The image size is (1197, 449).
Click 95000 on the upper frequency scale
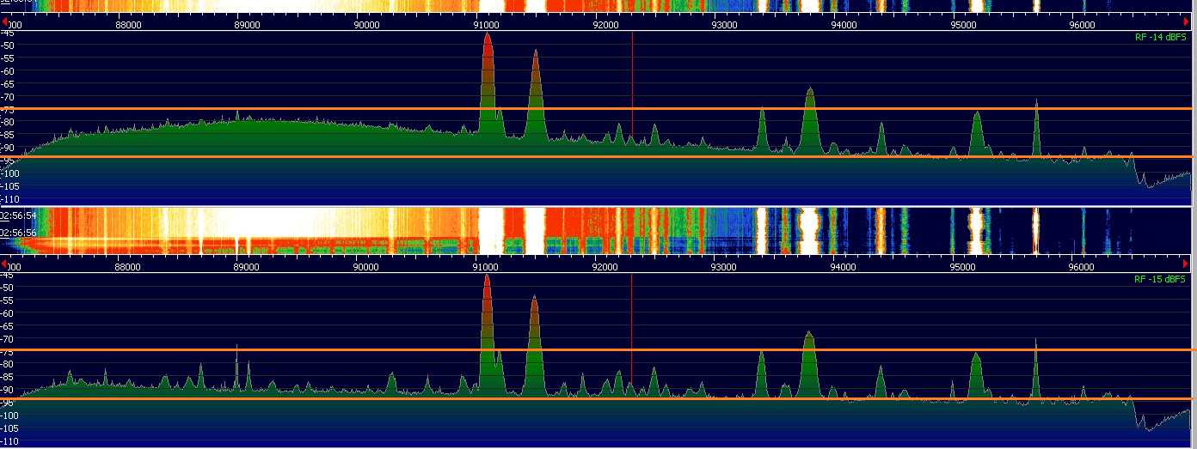tap(962, 25)
